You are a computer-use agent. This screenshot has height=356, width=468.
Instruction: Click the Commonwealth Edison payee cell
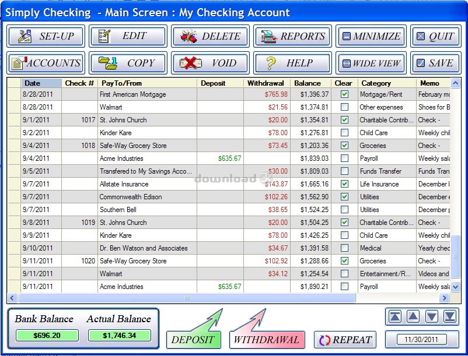[x=147, y=196]
